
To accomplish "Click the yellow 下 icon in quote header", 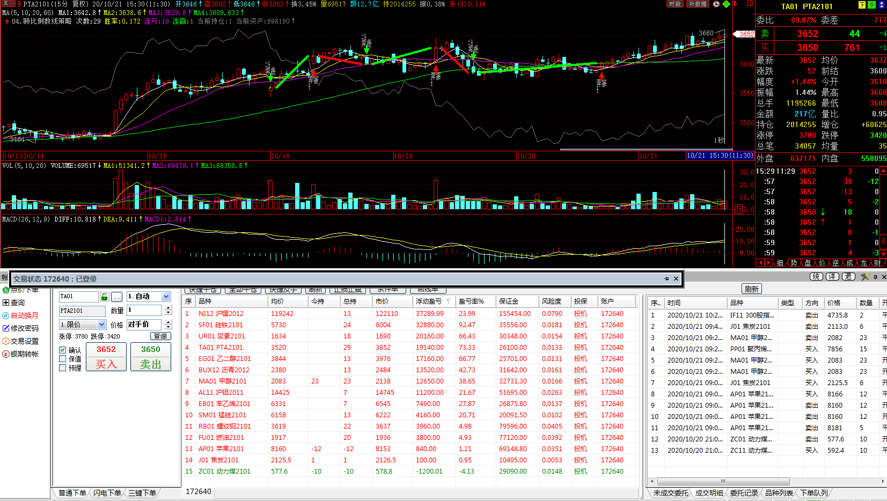I will [862, 5].
